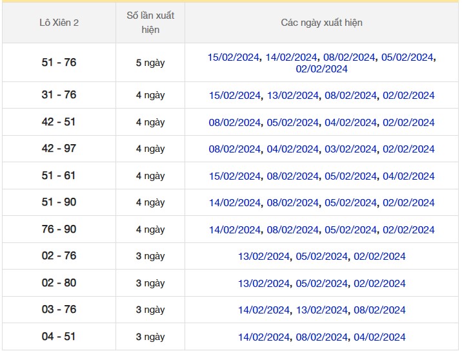Open the 04/02/2024 link in row 04 - 51
This screenshot has width=462, height=351.
[379, 337]
